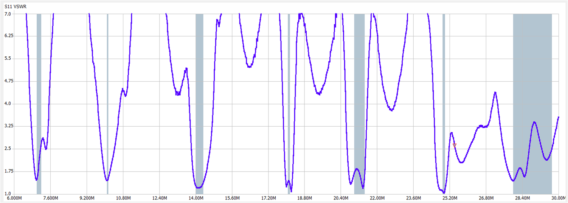The width and height of the screenshot is (568, 203).
Task: Click the red triangle marker on the trace
Action: click(x=455, y=145)
